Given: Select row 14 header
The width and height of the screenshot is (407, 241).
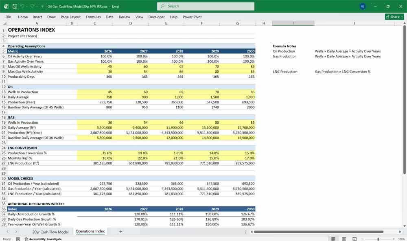Looking at the screenshot, I should tap(4, 97).
